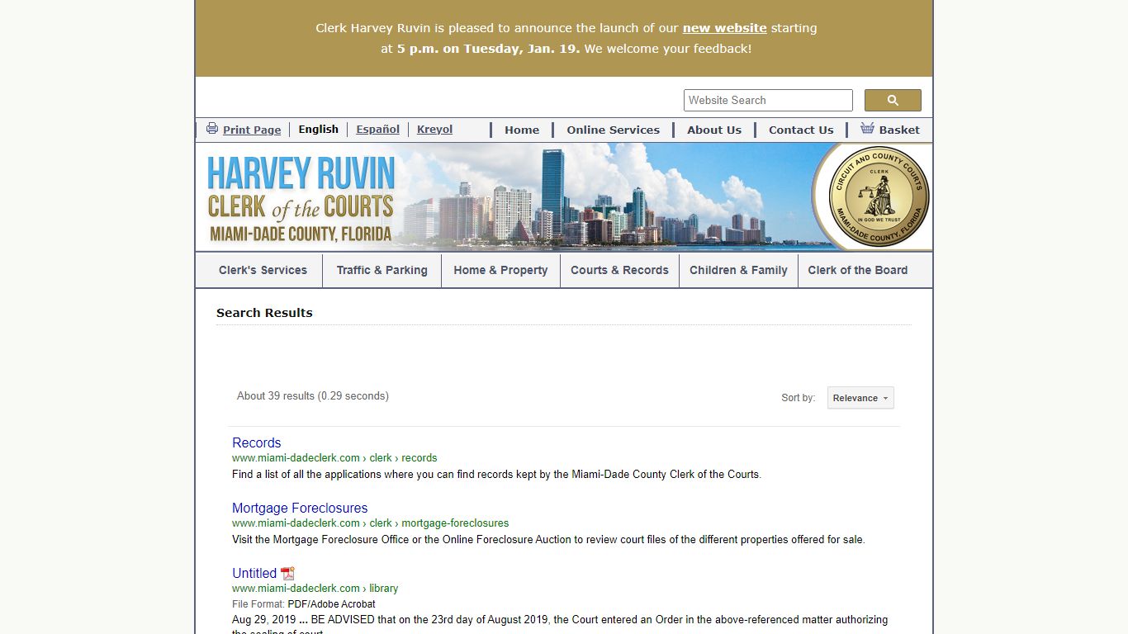The width and height of the screenshot is (1128, 634).
Task: Click the 'Sort by:' label
Action: [799, 398]
